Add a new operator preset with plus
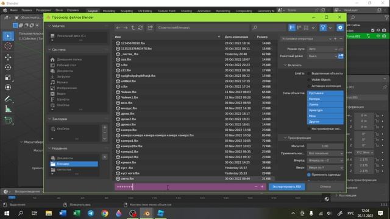 (x=335, y=39)
